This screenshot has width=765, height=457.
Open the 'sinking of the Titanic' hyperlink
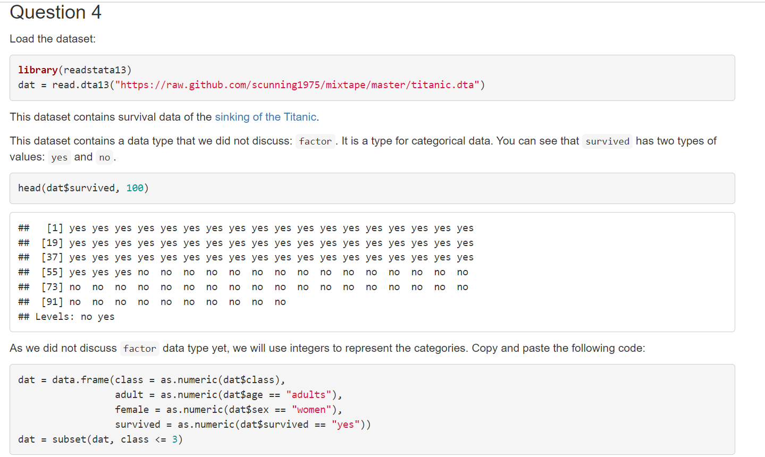coord(265,117)
